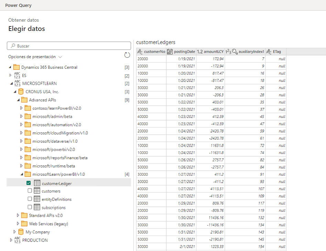Collapse the Advanced APIs folder
Viewport: 326px width, 251px height.
tap(18, 100)
